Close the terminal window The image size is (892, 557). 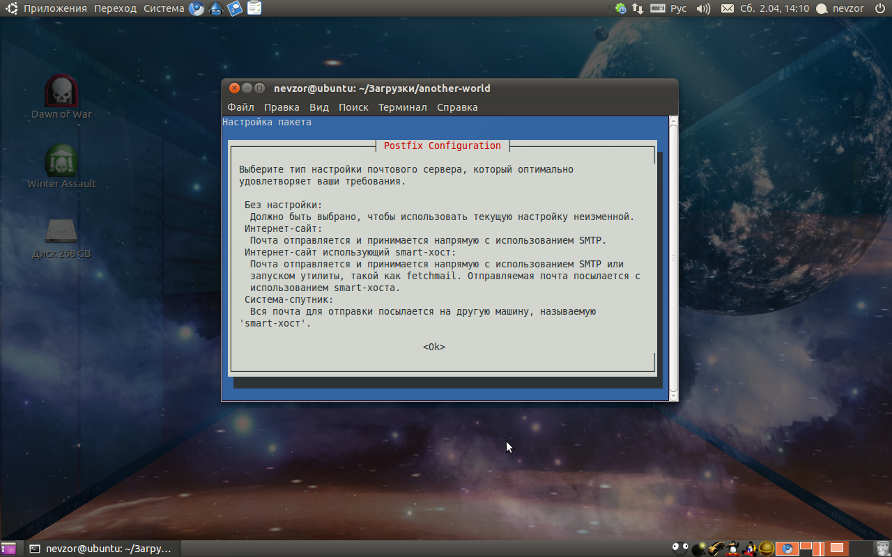point(235,88)
